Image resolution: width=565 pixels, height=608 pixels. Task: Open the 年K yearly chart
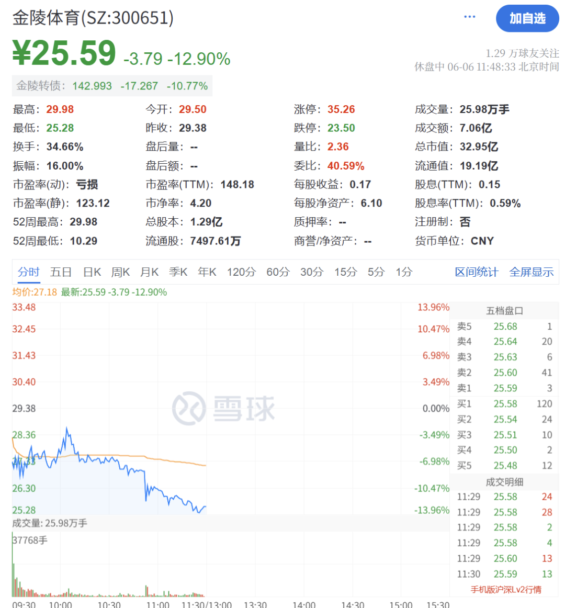(206, 272)
